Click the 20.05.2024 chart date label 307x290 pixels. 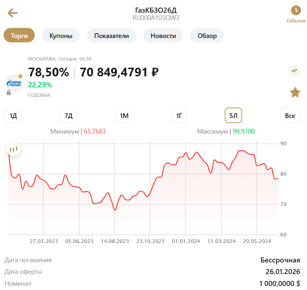[x=257, y=241]
